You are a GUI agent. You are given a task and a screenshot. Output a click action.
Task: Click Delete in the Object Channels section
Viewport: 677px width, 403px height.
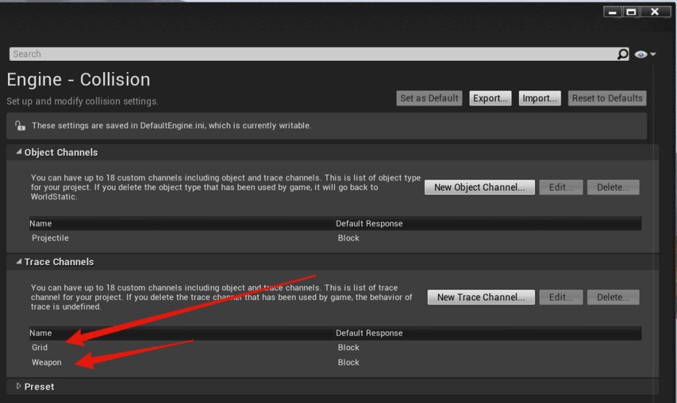(613, 187)
